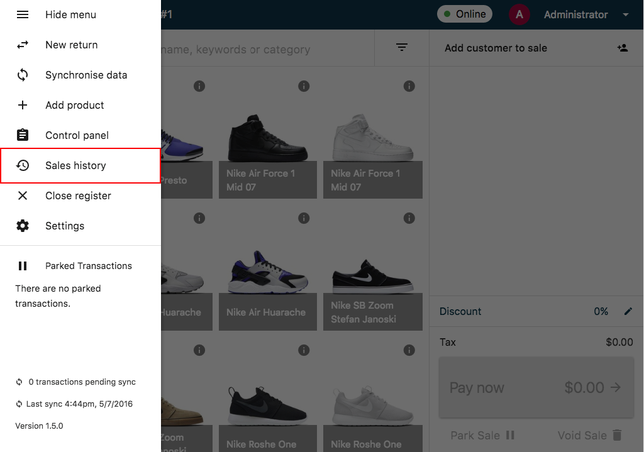This screenshot has width=644, height=452.
Task: Click the sync icon beside transactions pending sync
Action: pos(19,382)
